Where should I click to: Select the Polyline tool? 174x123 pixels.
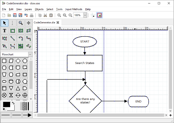4,46
